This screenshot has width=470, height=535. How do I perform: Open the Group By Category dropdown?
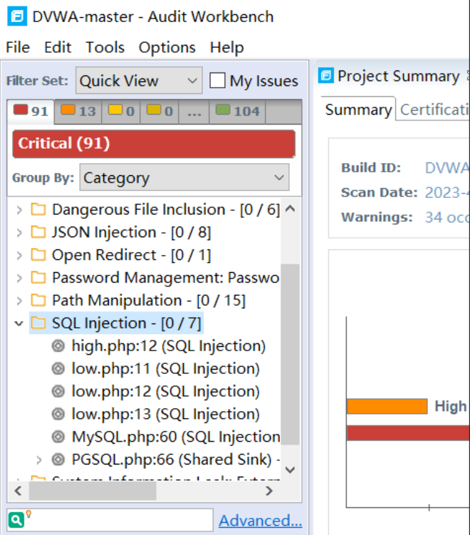coord(184,177)
